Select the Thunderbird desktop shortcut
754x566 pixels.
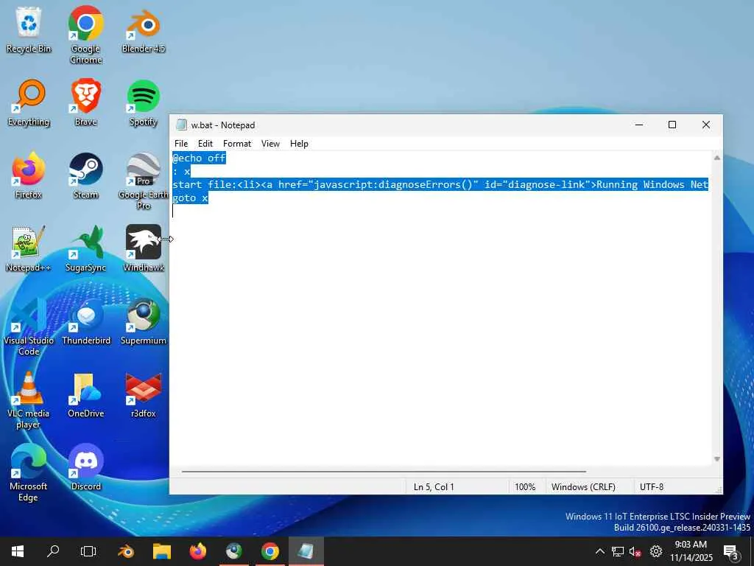(x=85, y=321)
